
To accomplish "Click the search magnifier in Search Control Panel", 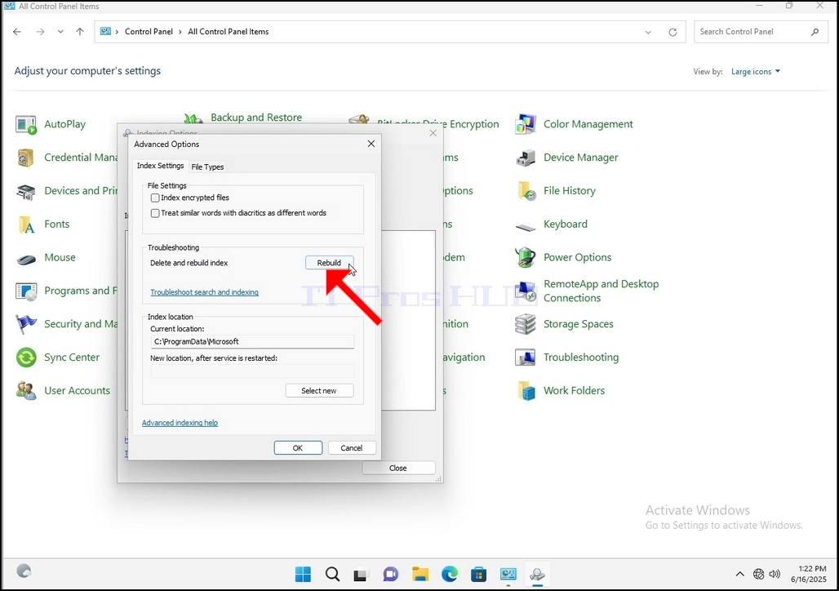I will pos(815,32).
